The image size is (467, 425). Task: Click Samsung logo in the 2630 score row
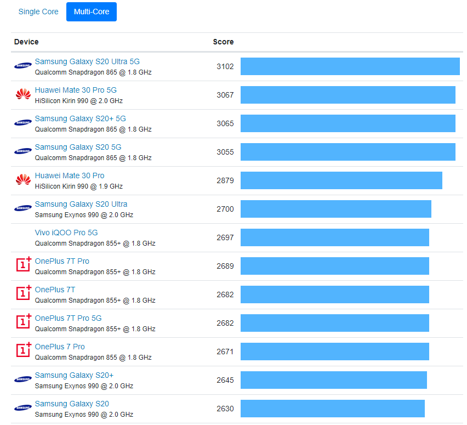point(23,407)
